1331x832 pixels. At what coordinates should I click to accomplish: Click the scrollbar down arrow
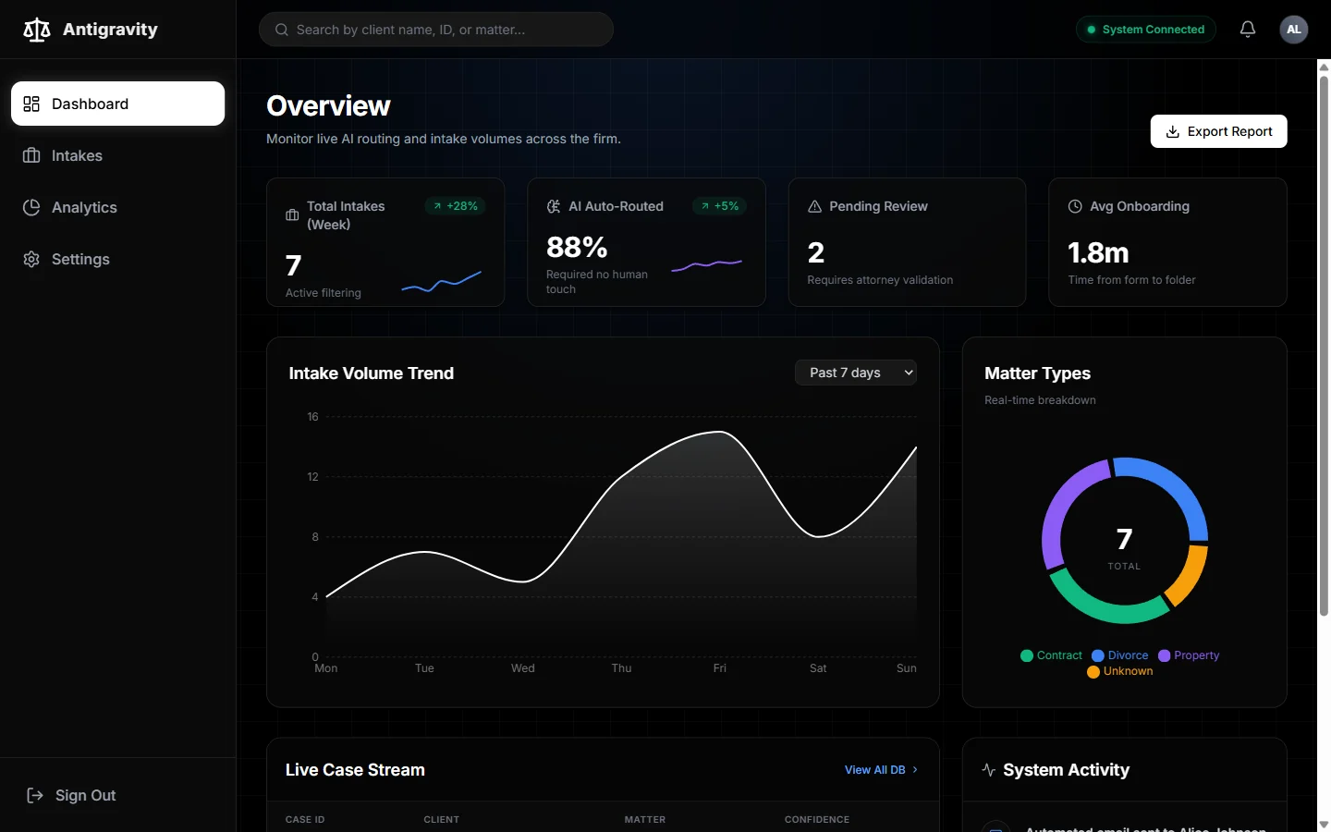pyautogui.click(x=1324, y=825)
